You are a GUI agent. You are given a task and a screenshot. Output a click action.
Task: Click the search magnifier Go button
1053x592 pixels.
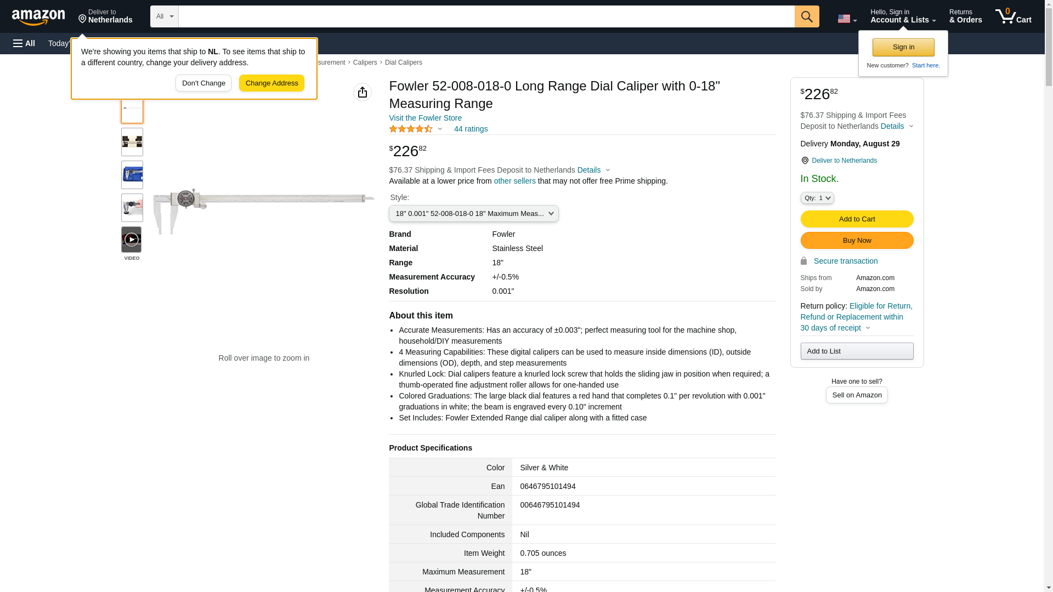[806, 16]
